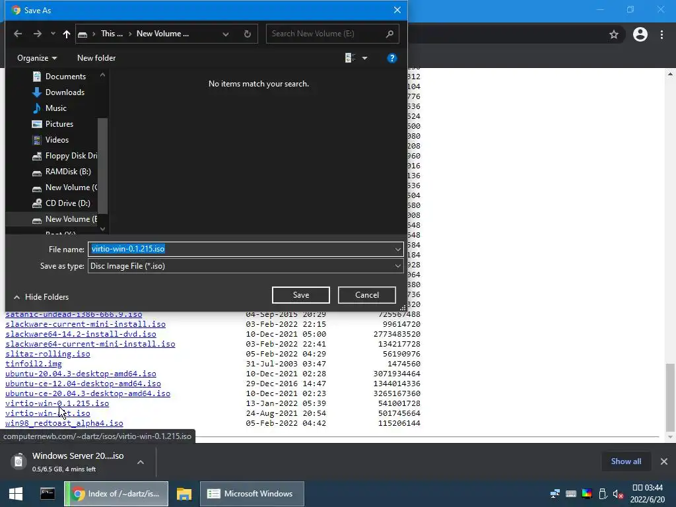The image size is (676, 507).
Task: Open ubuntu-ce-12.04-desktop-amd64.iso link
Action: click(83, 384)
